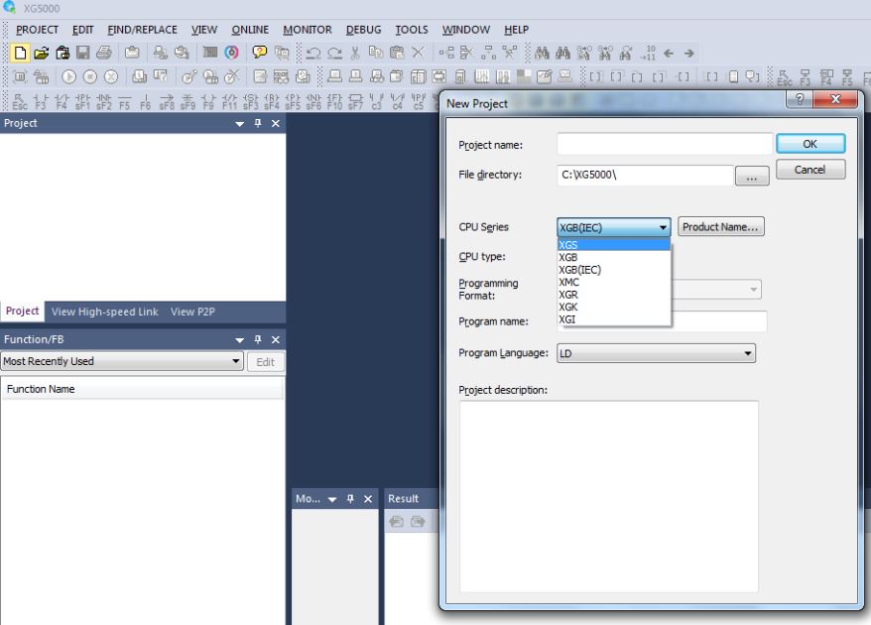
Task: Open Monitor panel options dropdown arrow
Action: 332,499
